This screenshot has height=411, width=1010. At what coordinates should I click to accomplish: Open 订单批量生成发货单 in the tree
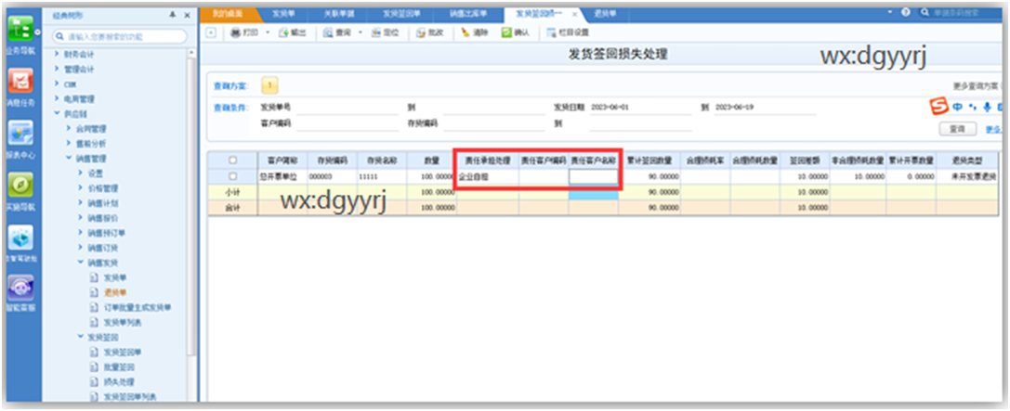pos(138,307)
